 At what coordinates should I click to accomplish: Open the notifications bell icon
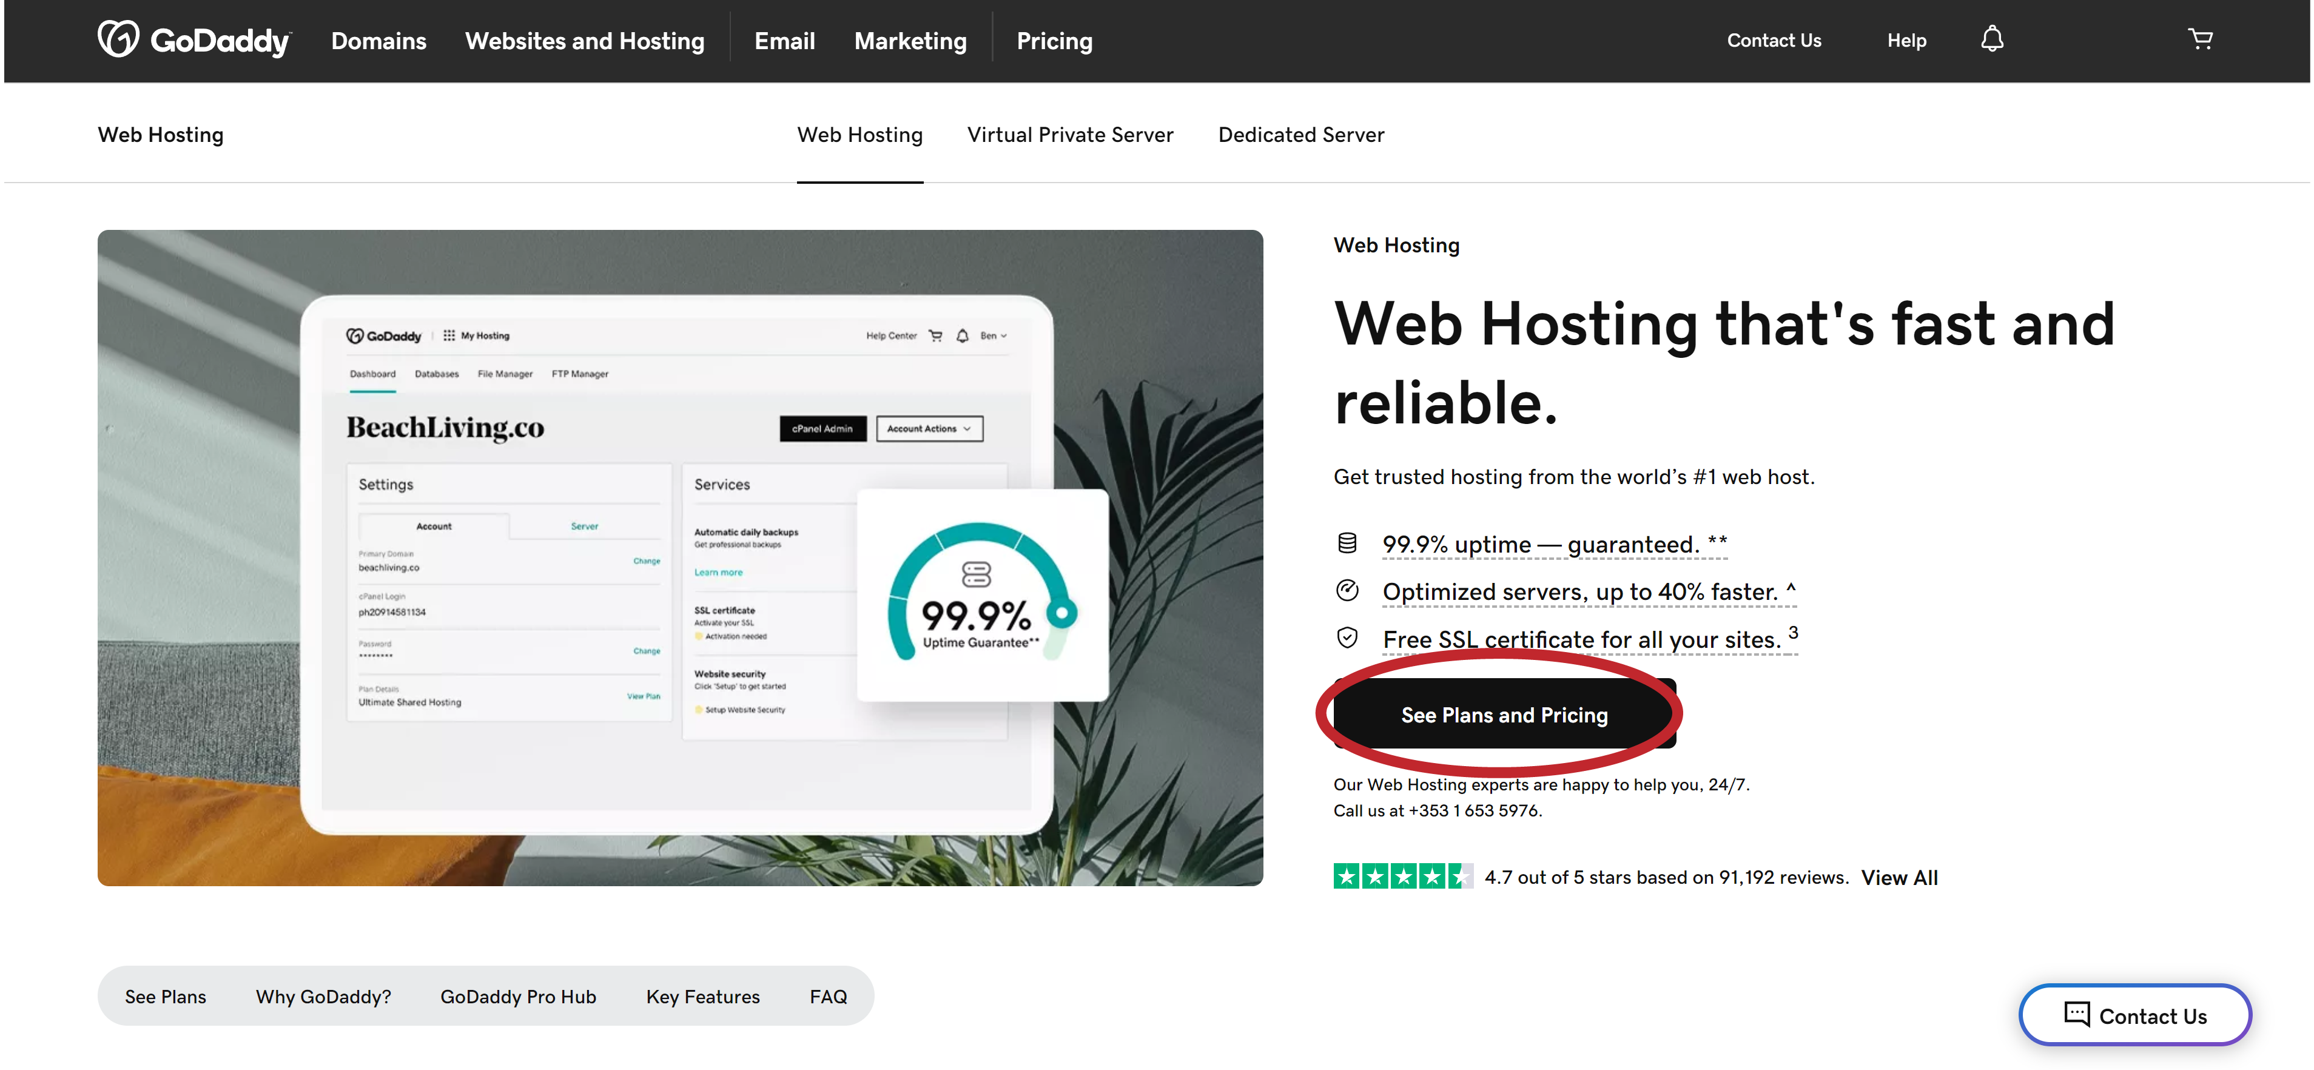pos(1993,39)
